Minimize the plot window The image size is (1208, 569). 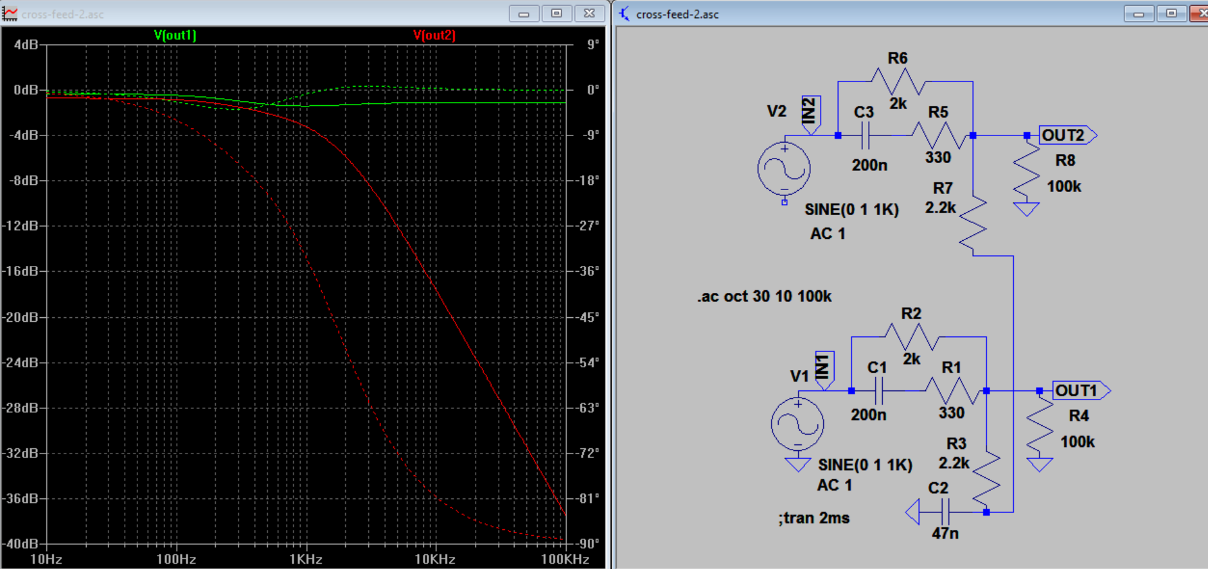[524, 13]
